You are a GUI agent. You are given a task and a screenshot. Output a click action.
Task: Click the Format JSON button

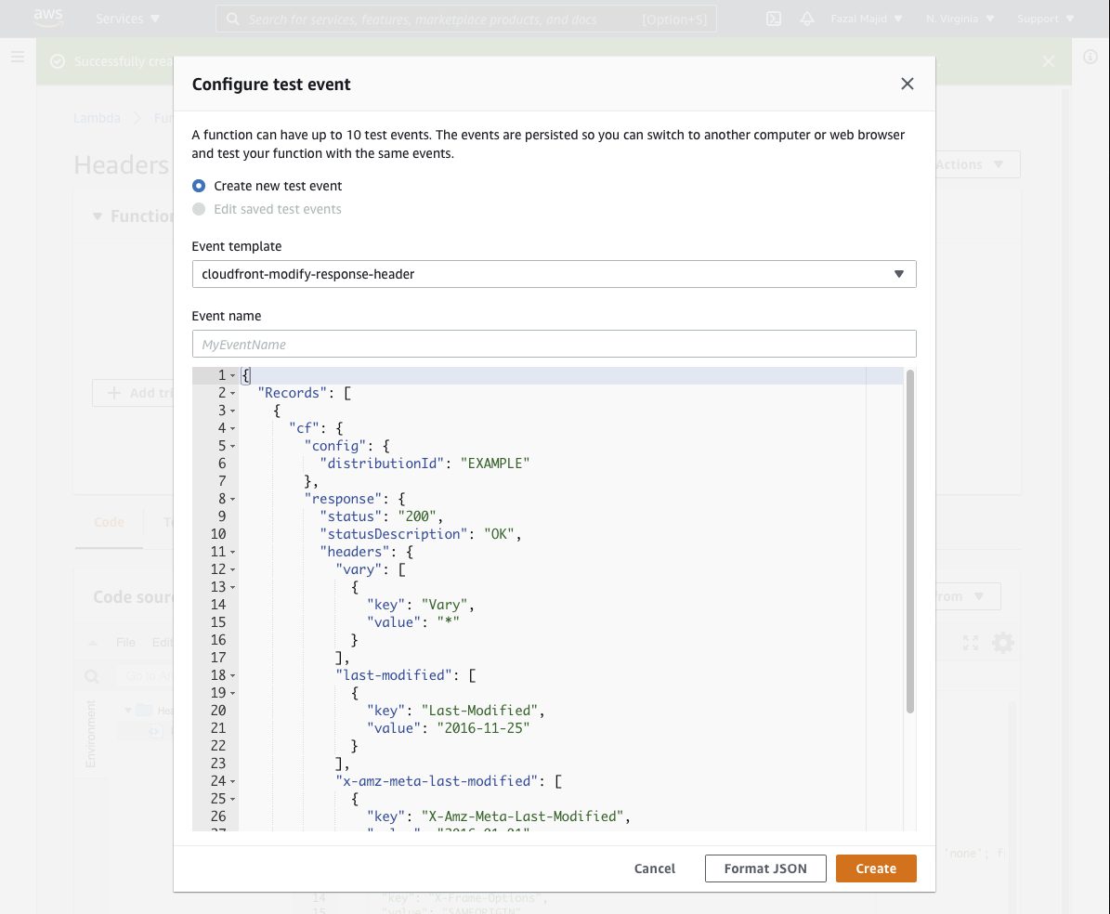tap(765, 868)
